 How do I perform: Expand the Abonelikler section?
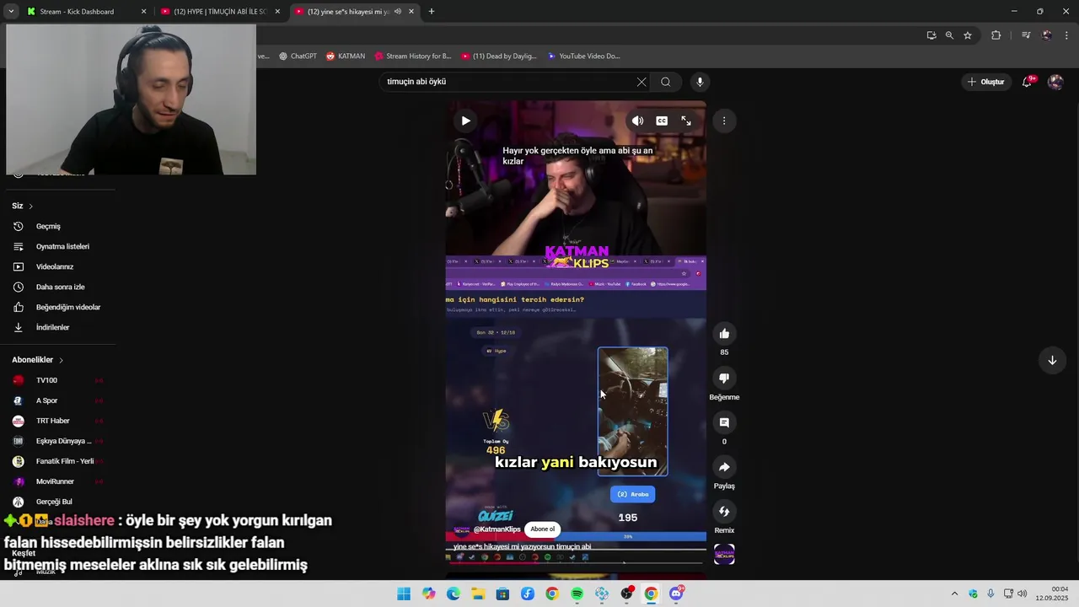click(x=38, y=360)
